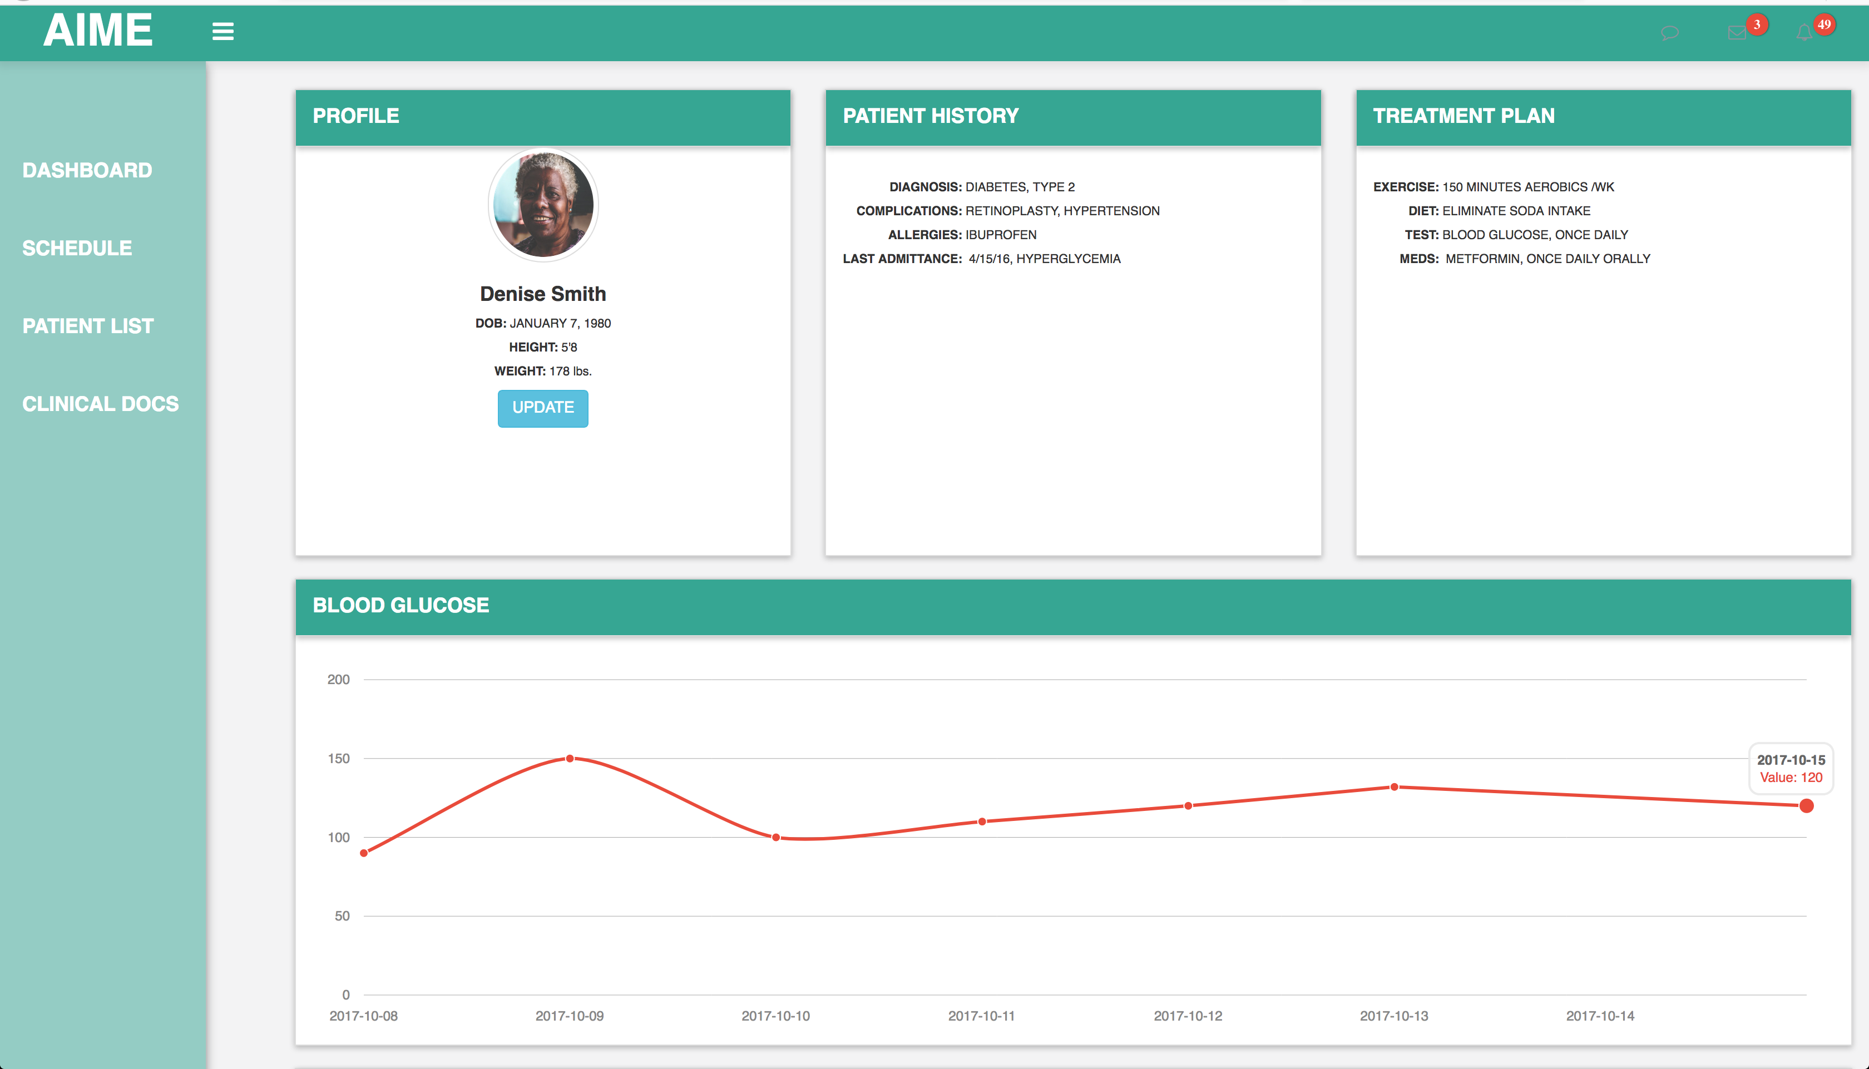The height and width of the screenshot is (1069, 1869).
Task: Open the mail envelope icon
Action: click(1736, 33)
